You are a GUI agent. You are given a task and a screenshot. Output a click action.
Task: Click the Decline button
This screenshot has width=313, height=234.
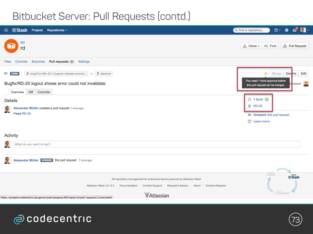click(291, 74)
